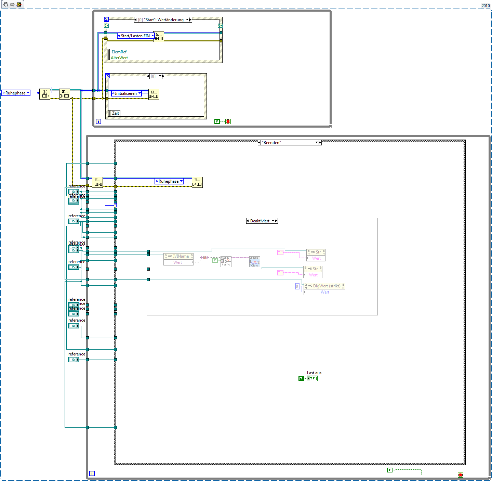Click left dynamic event terminal of Start event structure
The image size is (492, 481).
point(106,26)
